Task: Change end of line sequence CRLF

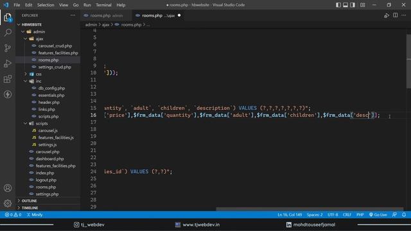Action: point(347,215)
